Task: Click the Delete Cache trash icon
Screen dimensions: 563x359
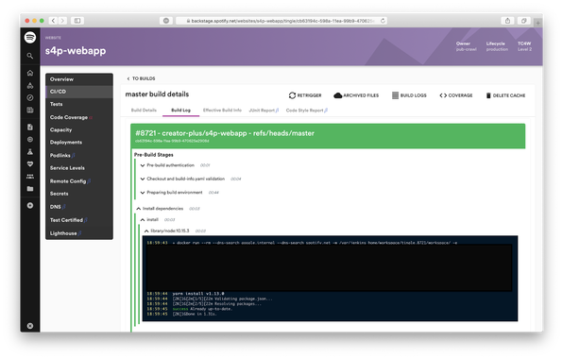Action: pos(488,95)
